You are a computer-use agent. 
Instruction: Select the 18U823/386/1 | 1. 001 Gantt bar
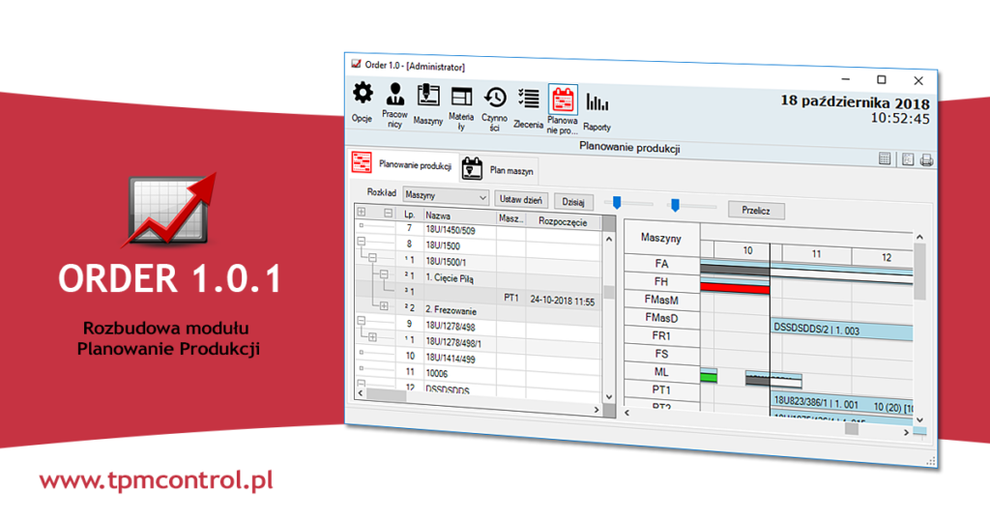click(842, 404)
